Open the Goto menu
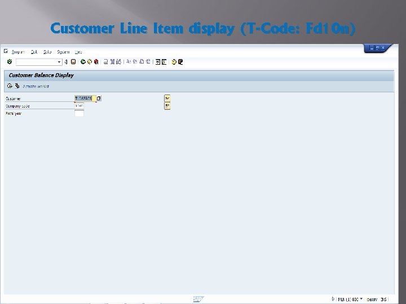Viewport: 406px width, 304px height. [47, 52]
